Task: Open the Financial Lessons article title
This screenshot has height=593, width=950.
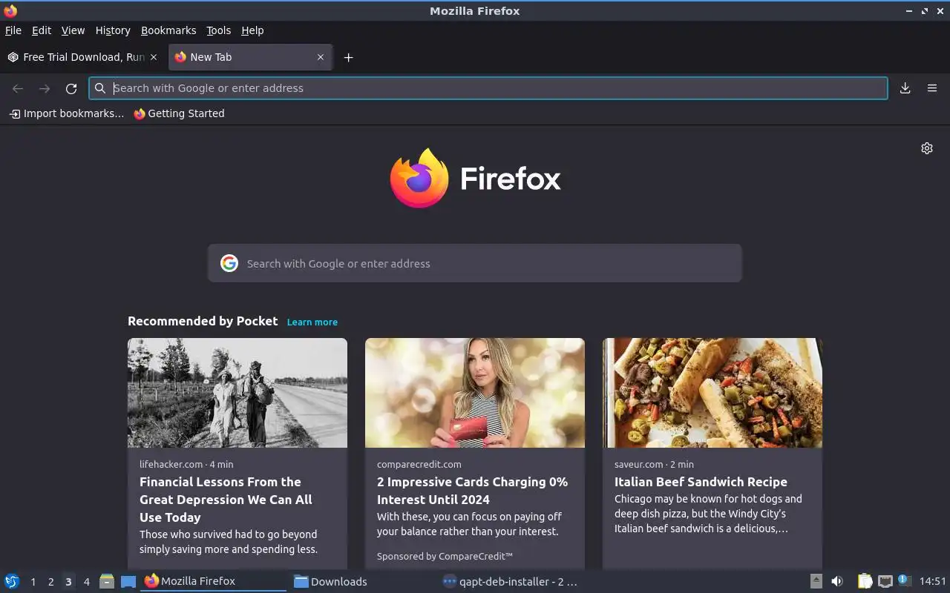Action: click(226, 500)
